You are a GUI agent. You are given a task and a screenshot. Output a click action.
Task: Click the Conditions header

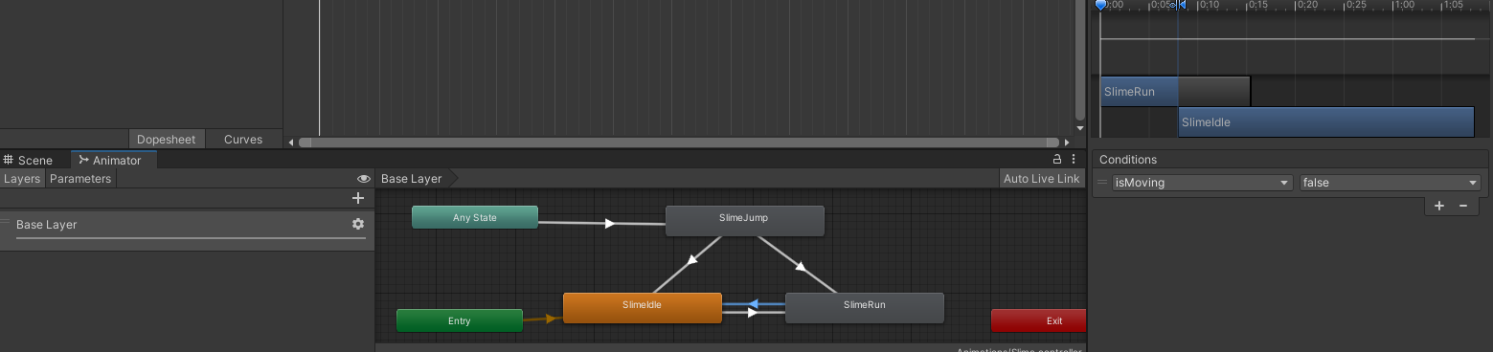[1128, 160]
